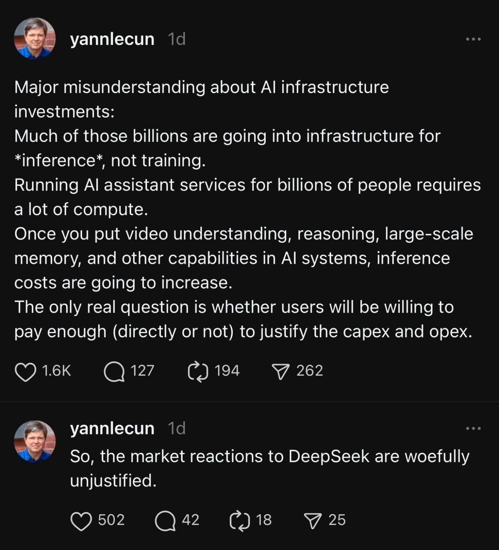View yannlecun's avatar on the top post
Viewport: 499px width, 550px height.
pos(35,38)
